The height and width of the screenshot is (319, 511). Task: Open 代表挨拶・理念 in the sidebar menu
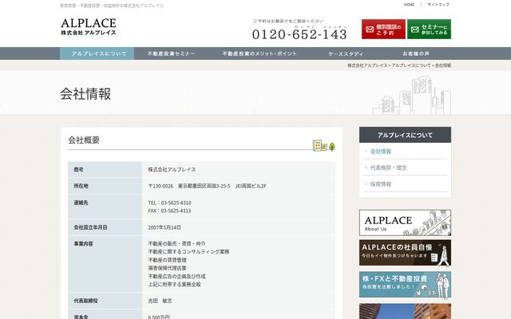click(389, 167)
